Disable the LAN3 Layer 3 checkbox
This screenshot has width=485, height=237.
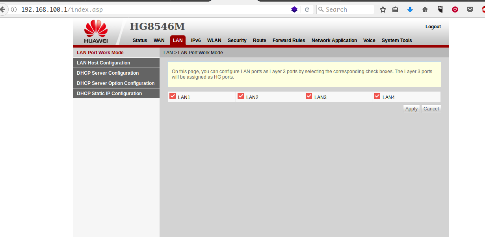tap(309, 96)
